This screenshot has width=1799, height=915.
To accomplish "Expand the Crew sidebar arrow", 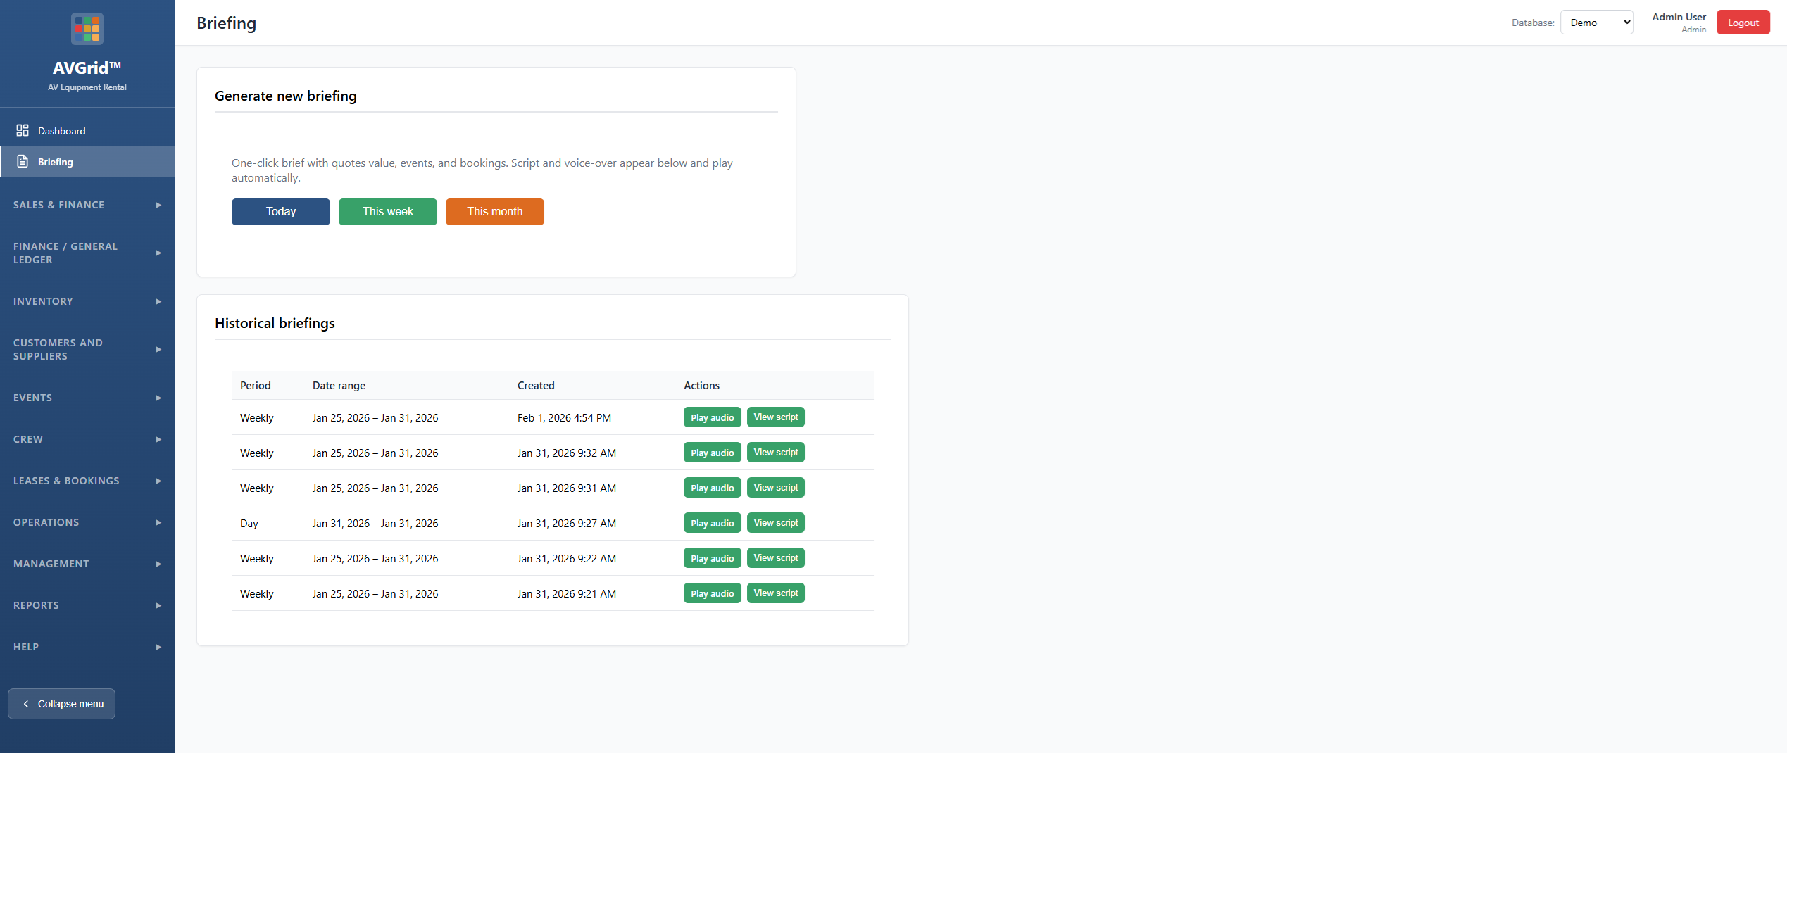I will tap(158, 439).
